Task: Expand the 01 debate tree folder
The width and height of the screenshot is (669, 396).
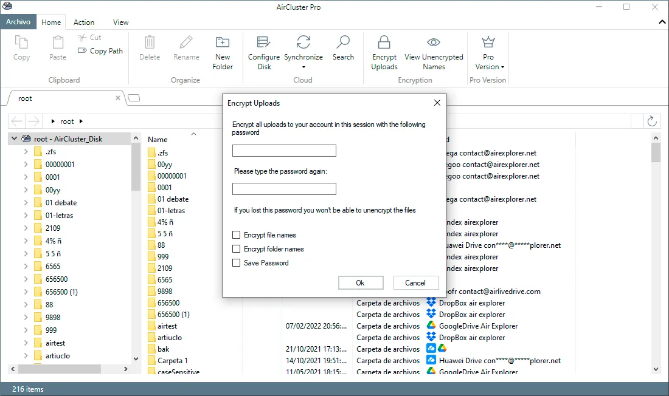Action: [26, 202]
